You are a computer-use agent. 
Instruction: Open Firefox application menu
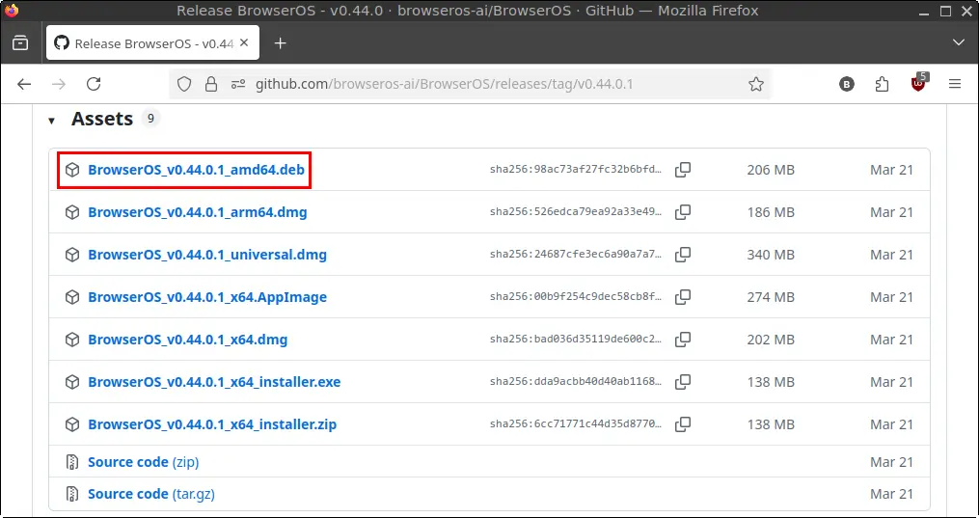pos(954,84)
